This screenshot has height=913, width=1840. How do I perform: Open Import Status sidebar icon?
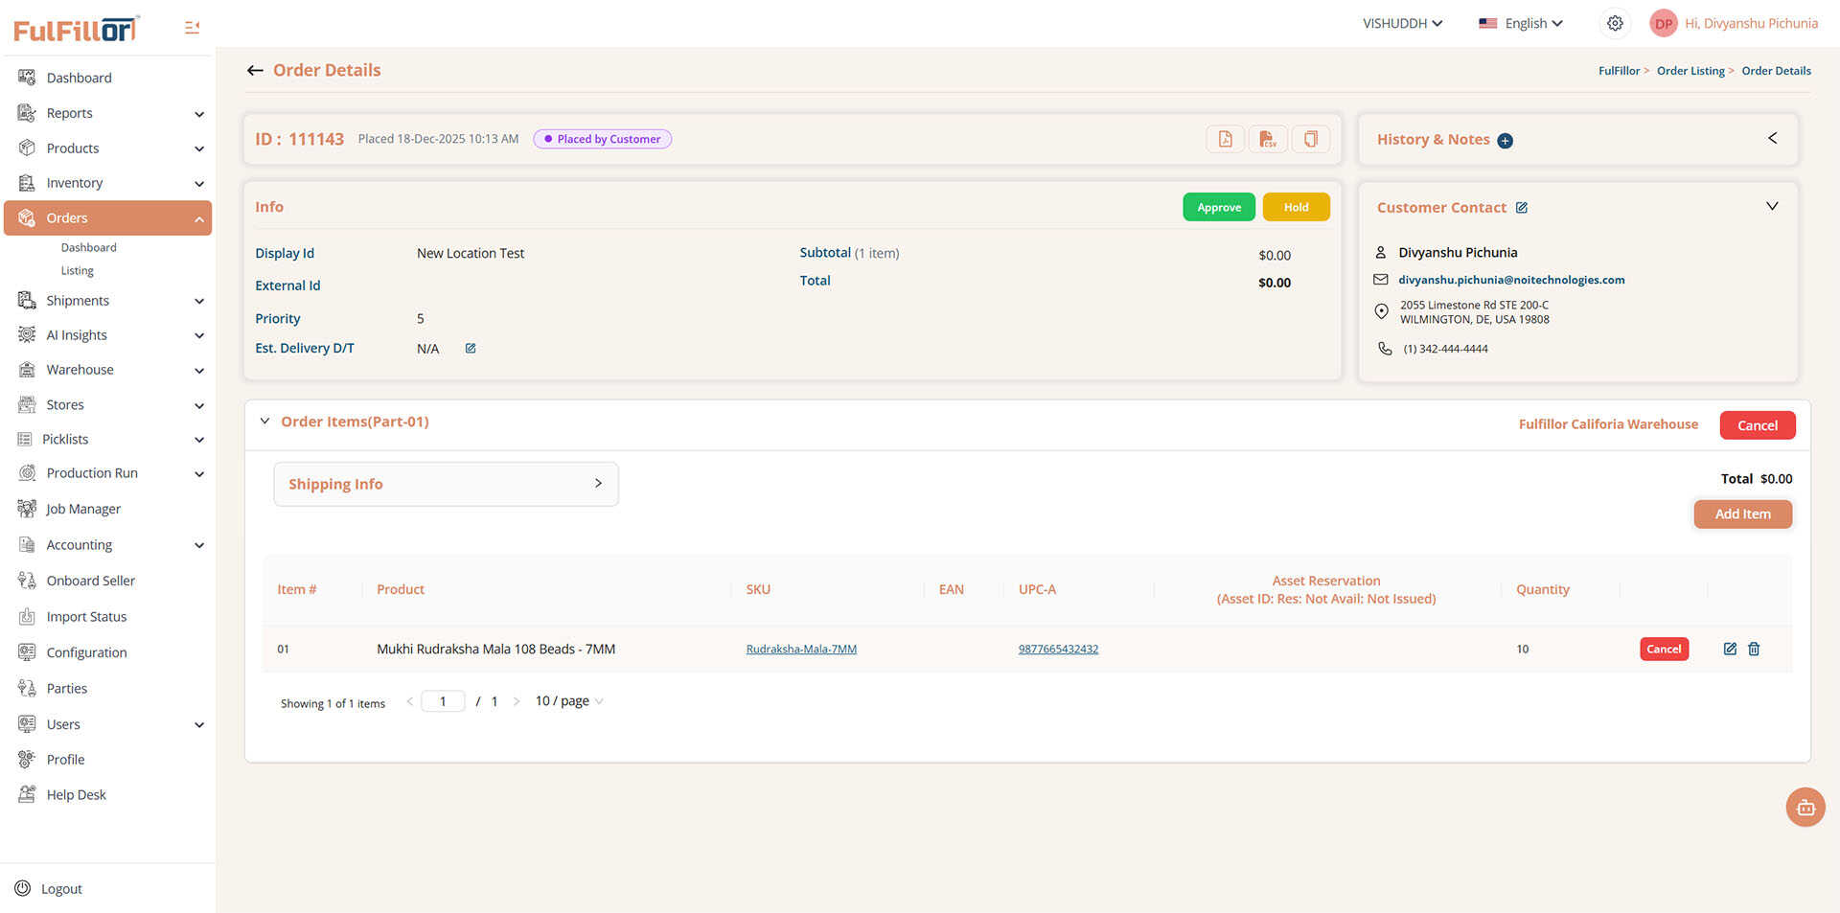pyautogui.click(x=27, y=617)
